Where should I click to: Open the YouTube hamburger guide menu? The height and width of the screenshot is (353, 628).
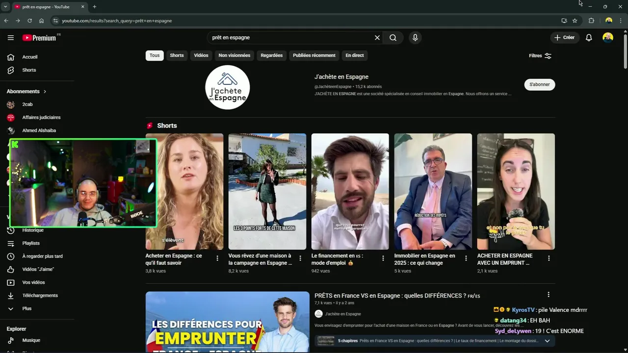click(11, 38)
